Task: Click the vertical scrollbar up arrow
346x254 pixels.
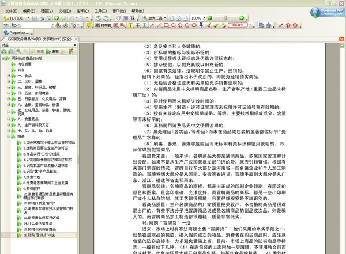Action: click(x=342, y=46)
